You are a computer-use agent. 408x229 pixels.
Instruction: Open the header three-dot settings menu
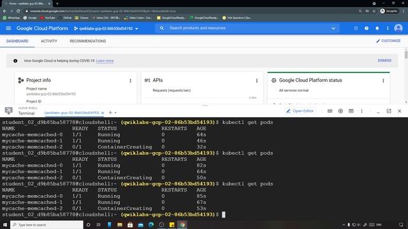[x=388, y=28]
